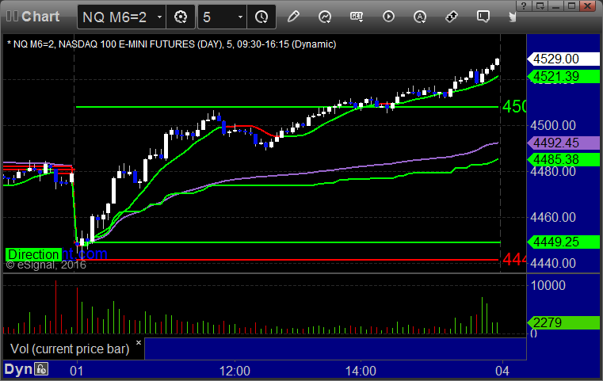Viewport: 603px width, 381px height.
Task: Open the Chart title menu
Action: [x=40, y=17]
